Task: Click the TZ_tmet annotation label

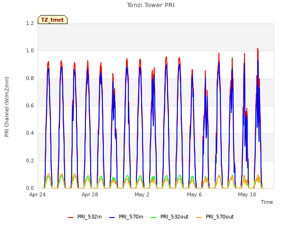Action: 52,20
